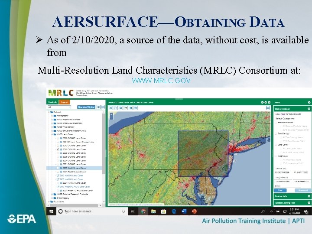Collapse the Tools panel header arrow
This screenshot has width=312, height=234.
click(x=309, y=102)
